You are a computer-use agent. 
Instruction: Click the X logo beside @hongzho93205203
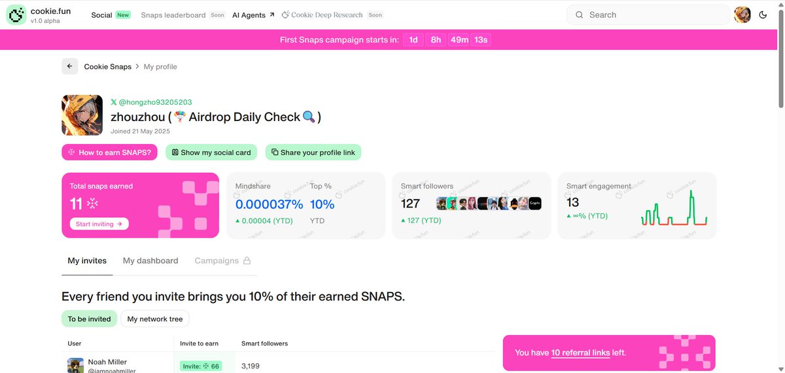[x=114, y=102]
